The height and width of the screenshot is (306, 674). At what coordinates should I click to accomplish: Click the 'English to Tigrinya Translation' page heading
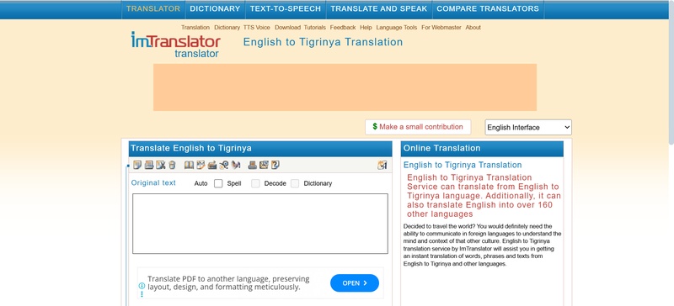[323, 42]
